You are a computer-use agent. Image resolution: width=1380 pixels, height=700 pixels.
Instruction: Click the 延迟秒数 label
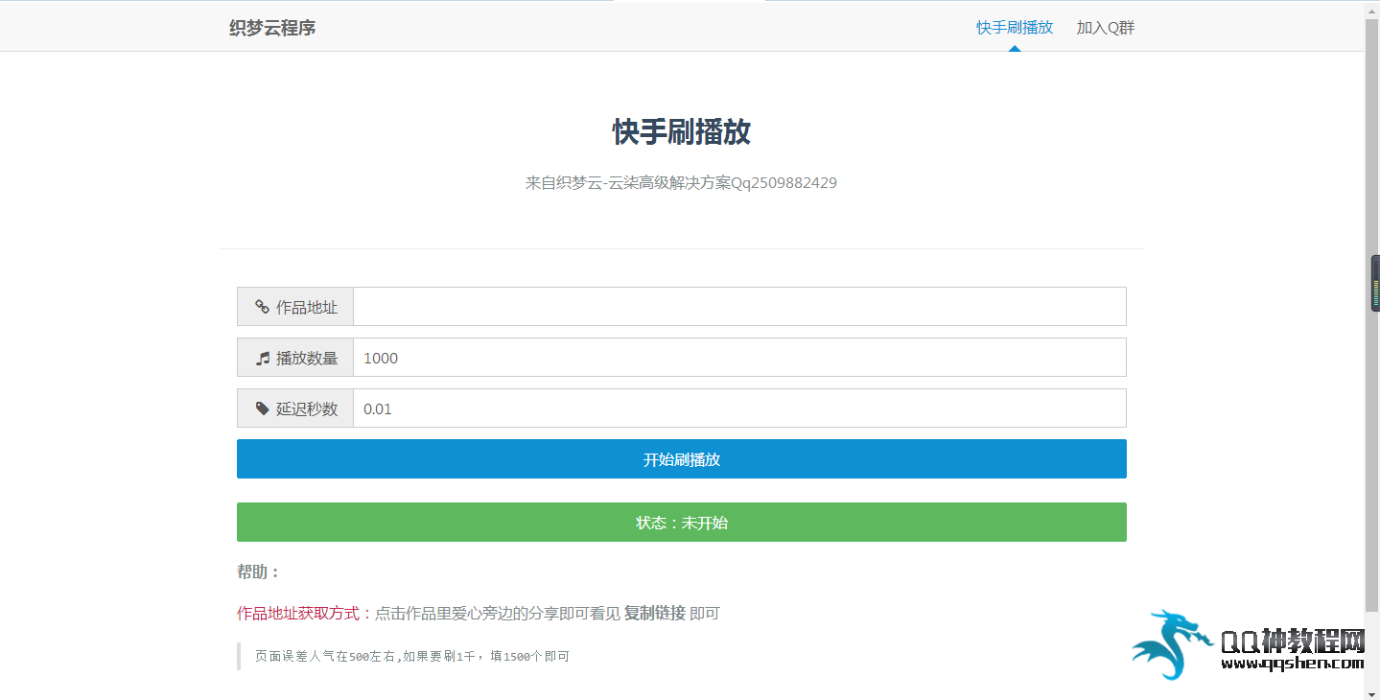(x=307, y=408)
